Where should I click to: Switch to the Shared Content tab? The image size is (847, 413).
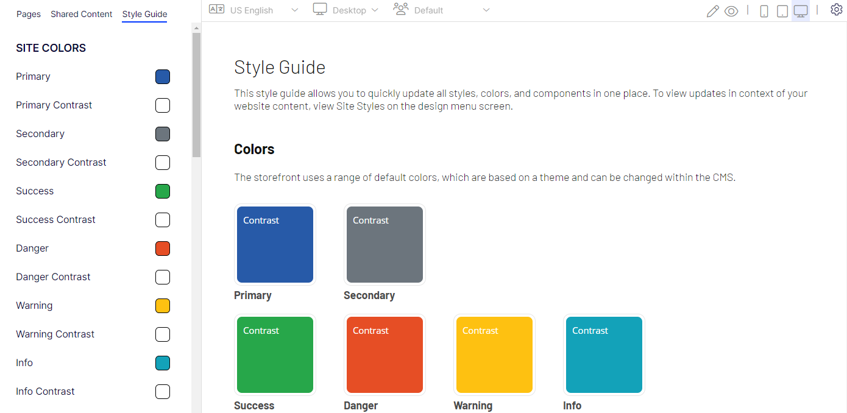[82, 14]
